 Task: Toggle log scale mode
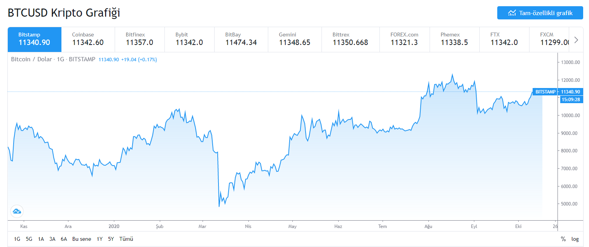coord(575,239)
